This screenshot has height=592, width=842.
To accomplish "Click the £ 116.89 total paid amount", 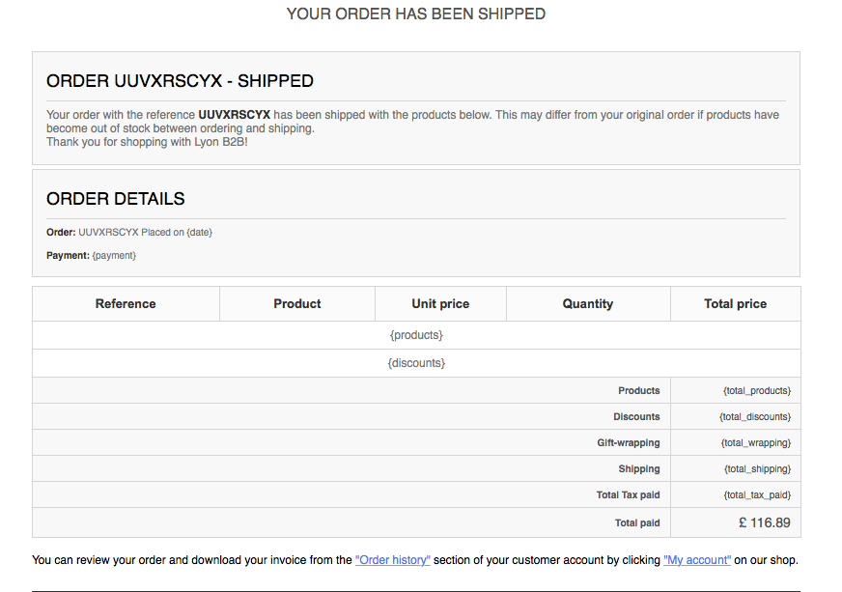I will 765,522.
